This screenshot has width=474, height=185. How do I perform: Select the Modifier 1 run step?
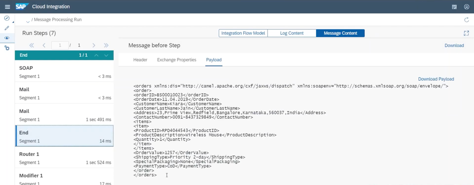(x=64, y=177)
